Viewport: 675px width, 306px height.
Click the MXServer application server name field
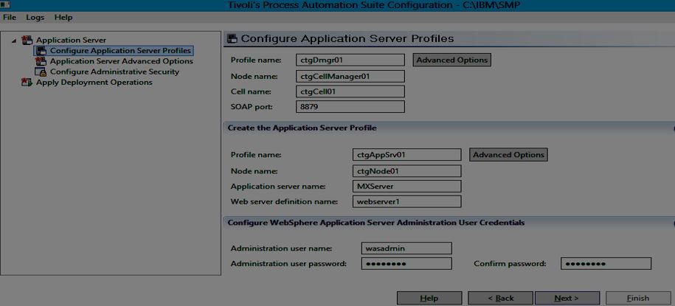point(406,186)
